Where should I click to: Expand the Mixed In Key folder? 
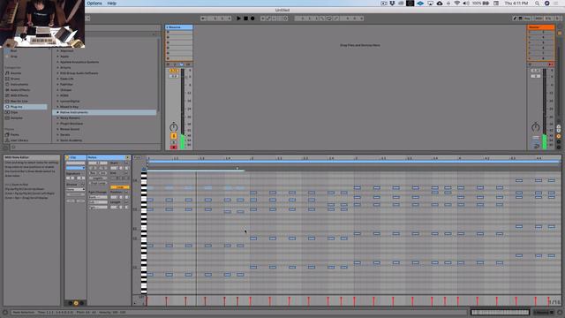57,107
